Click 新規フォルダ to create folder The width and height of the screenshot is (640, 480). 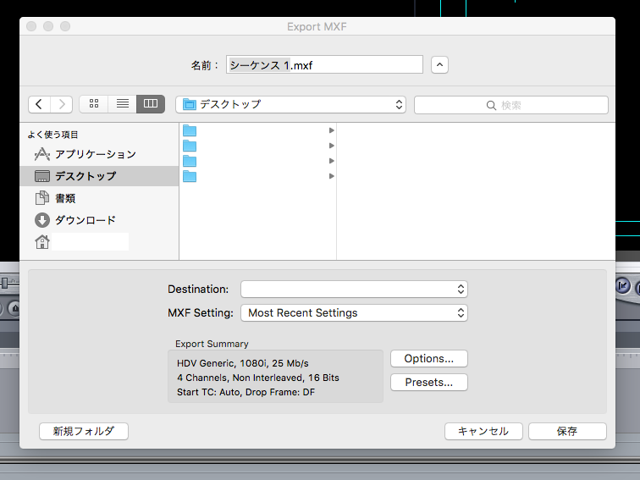[x=83, y=431]
